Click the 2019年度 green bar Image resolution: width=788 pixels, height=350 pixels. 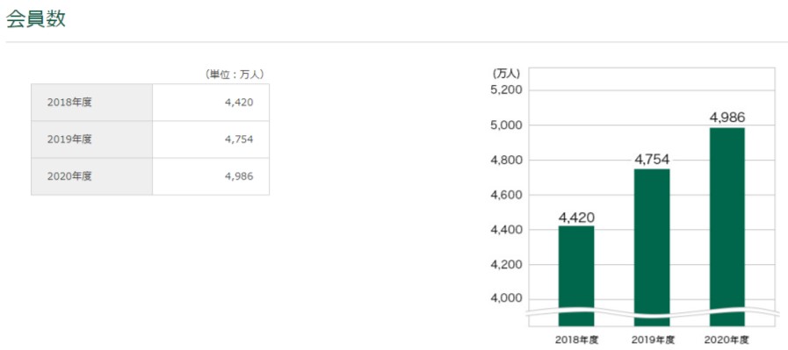[x=652, y=247]
